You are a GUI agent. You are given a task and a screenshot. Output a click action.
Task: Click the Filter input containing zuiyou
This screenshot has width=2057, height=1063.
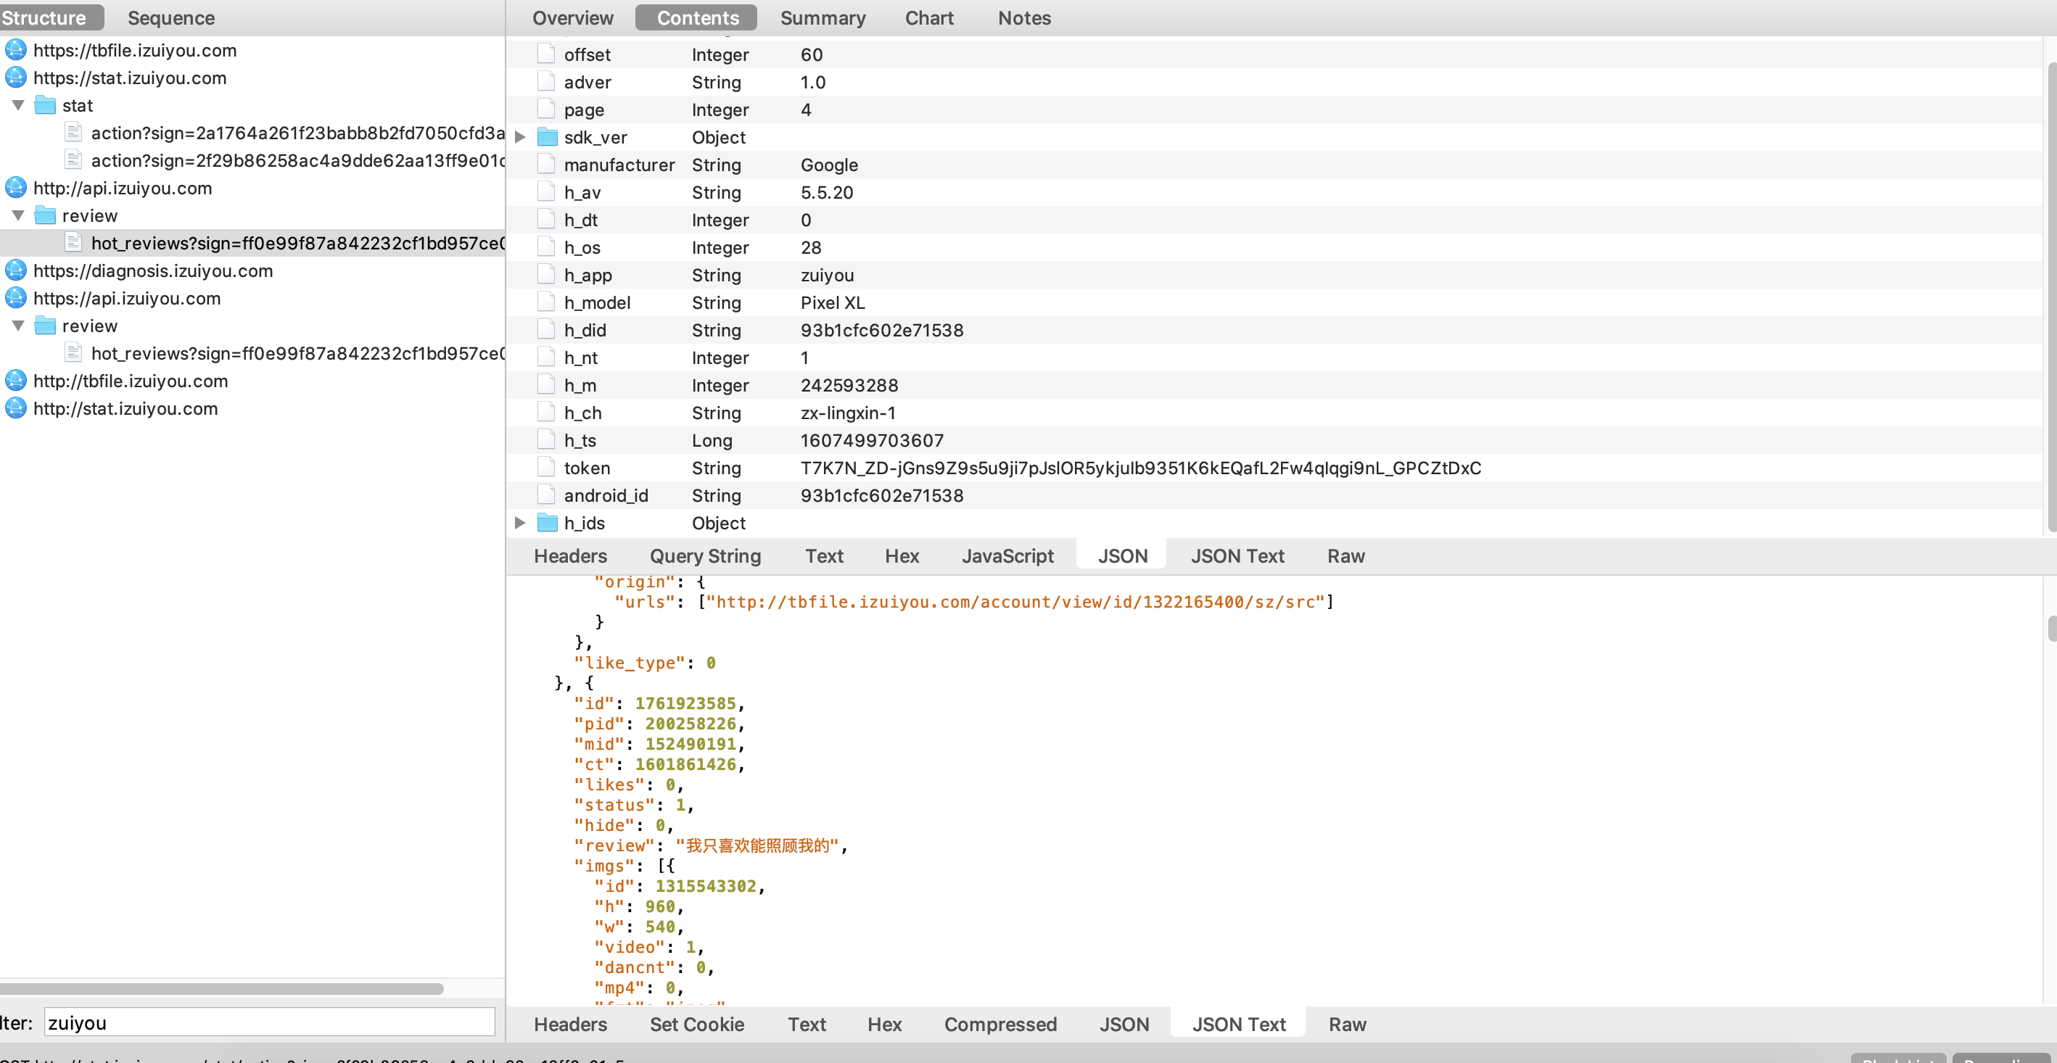click(x=269, y=1022)
